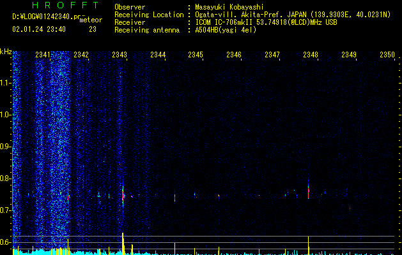402x255 pixels.
Task: Click the 2341 time marker
Action: click(43, 55)
